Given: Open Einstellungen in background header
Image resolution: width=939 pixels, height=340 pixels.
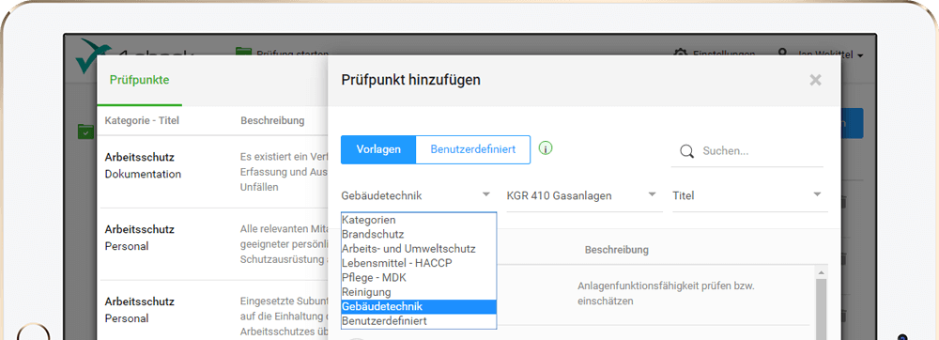Looking at the screenshot, I should [714, 54].
